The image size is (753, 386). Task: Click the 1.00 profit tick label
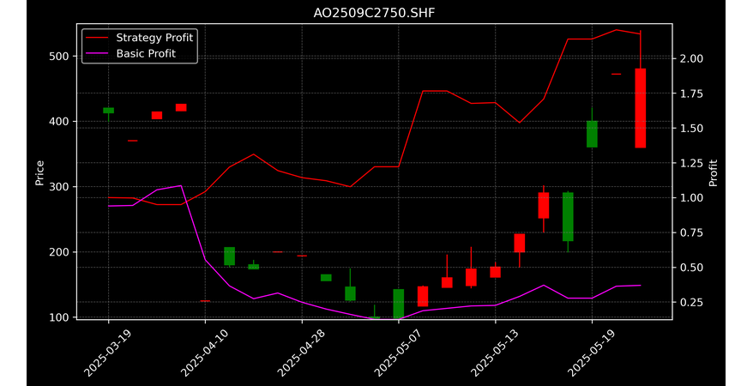pos(690,198)
